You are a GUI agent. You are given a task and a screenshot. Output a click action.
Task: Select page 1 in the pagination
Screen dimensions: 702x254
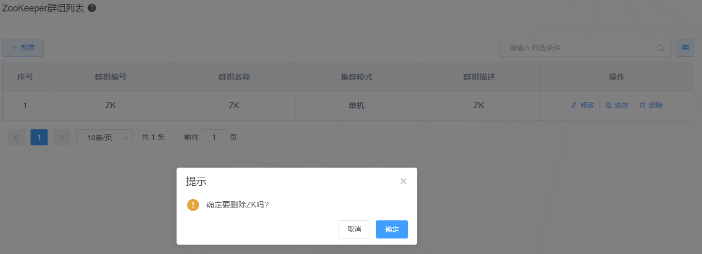[39, 137]
